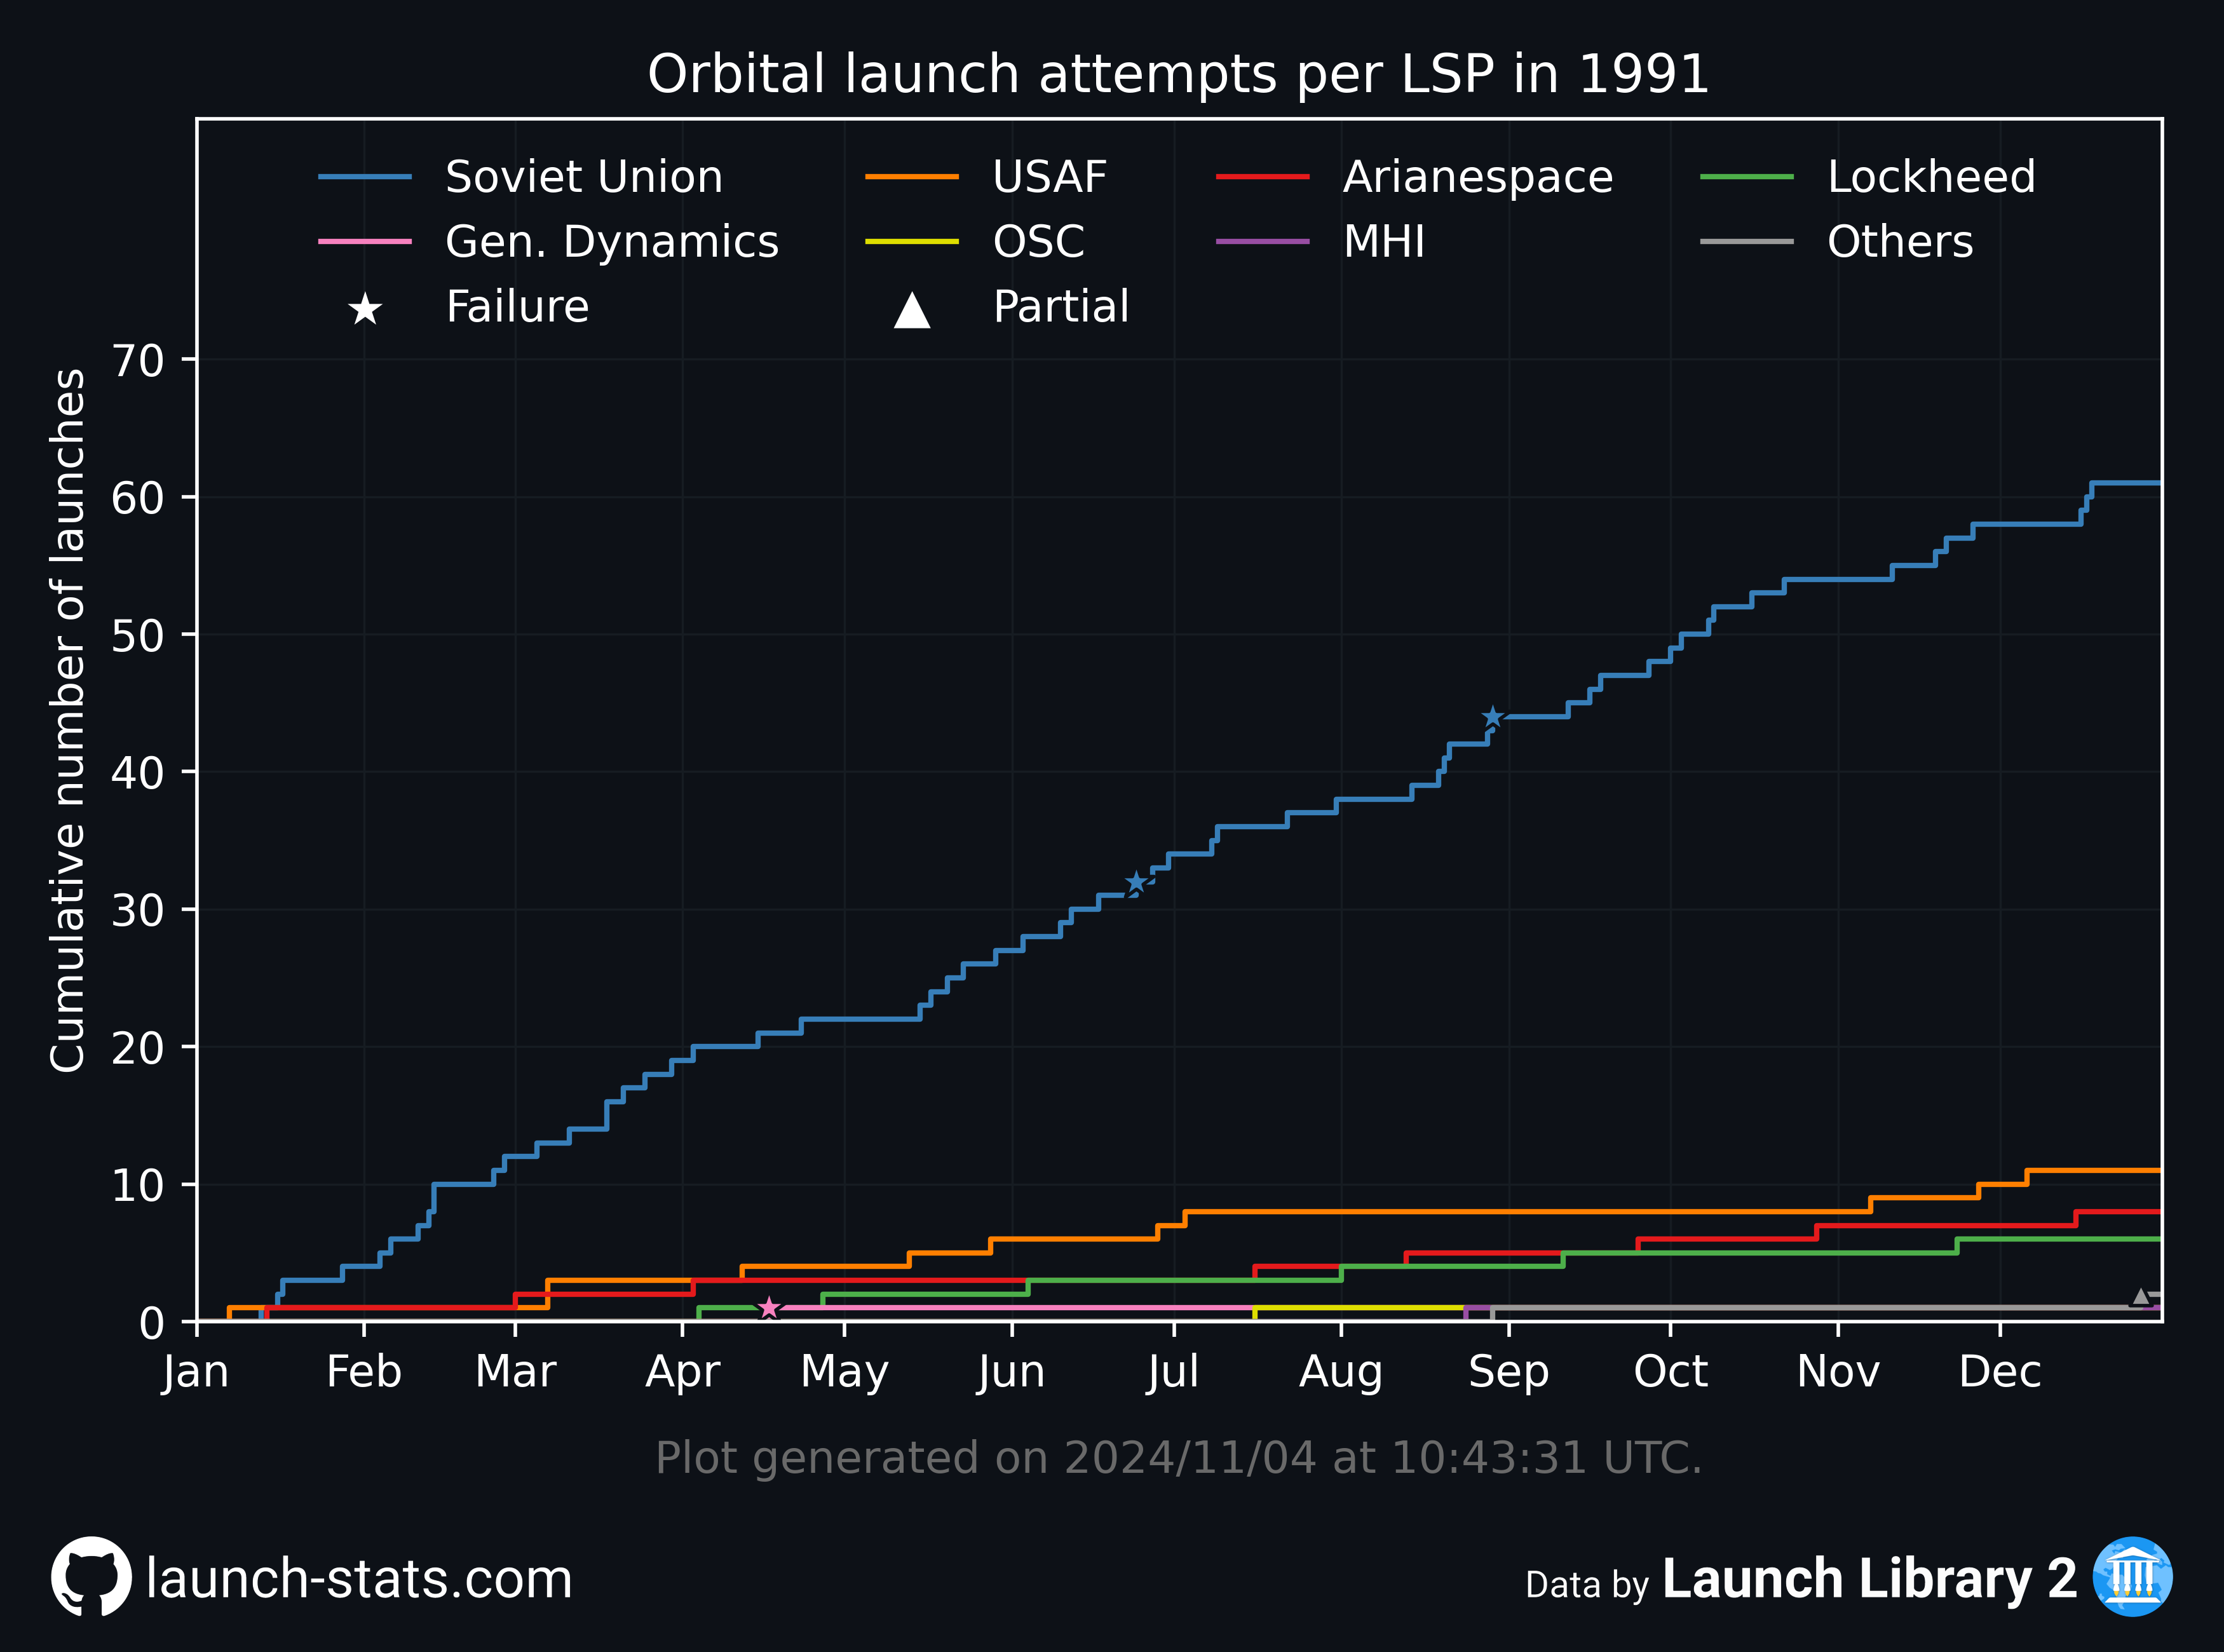The height and width of the screenshot is (1652, 2224).
Task: Click the "Jul" x-axis tick label
Action: [1174, 1372]
